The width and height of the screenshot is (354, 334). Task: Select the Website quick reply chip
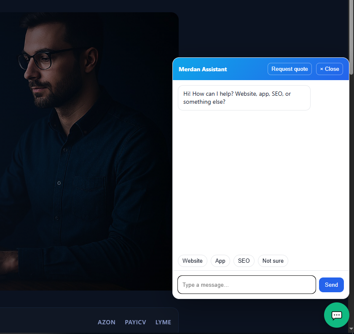coord(192,261)
